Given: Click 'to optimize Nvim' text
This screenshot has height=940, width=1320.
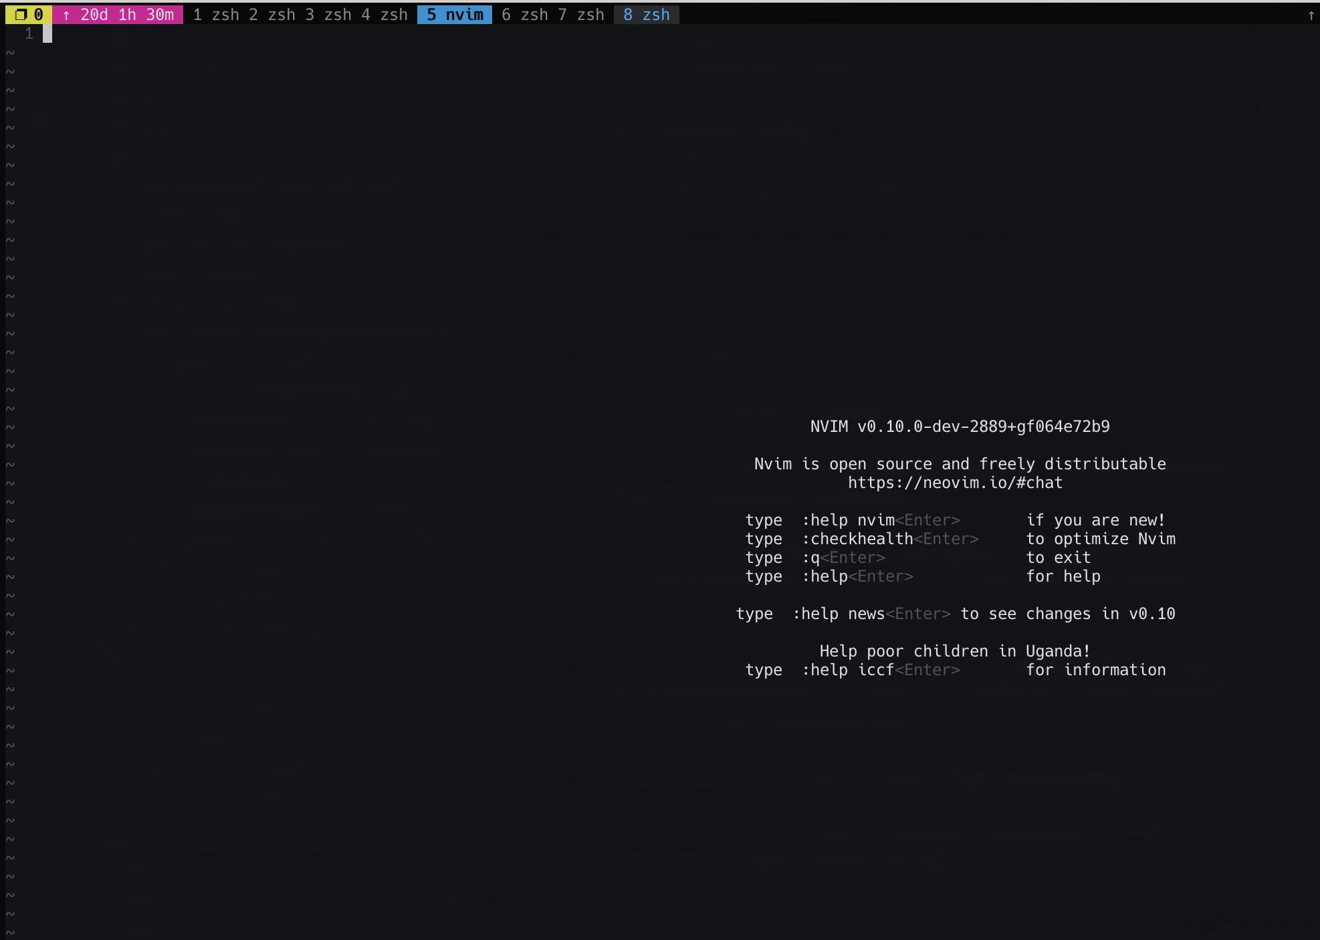Looking at the screenshot, I should pos(1101,539).
